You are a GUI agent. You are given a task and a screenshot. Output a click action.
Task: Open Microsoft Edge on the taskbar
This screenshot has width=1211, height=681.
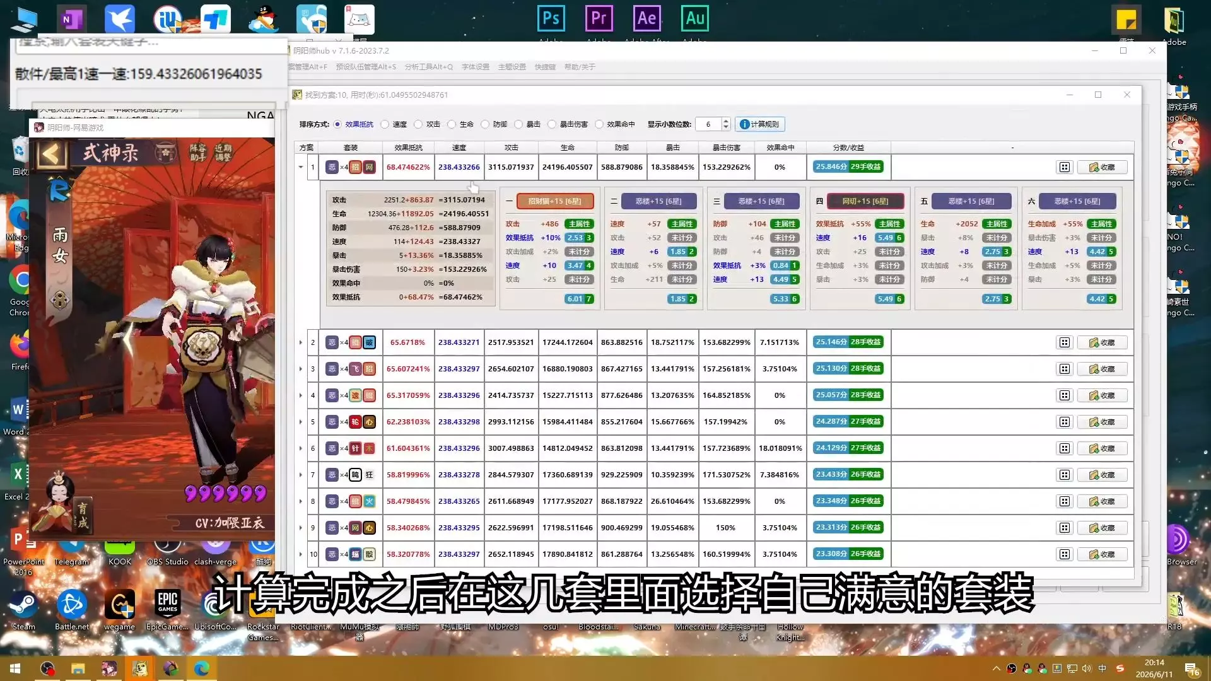point(202,668)
